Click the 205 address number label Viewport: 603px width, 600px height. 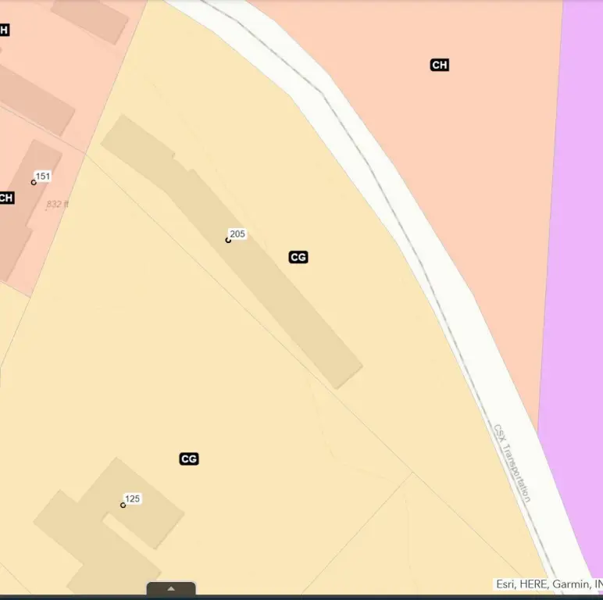click(x=237, y=234)
